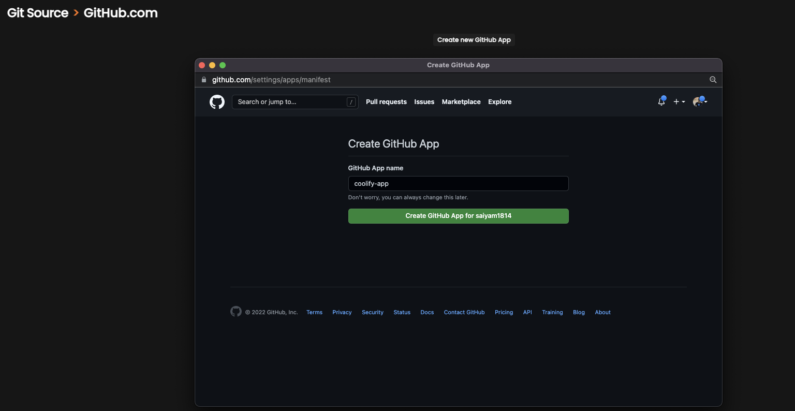Click the zoom magnifier in address bar

[x=713, y=80]
